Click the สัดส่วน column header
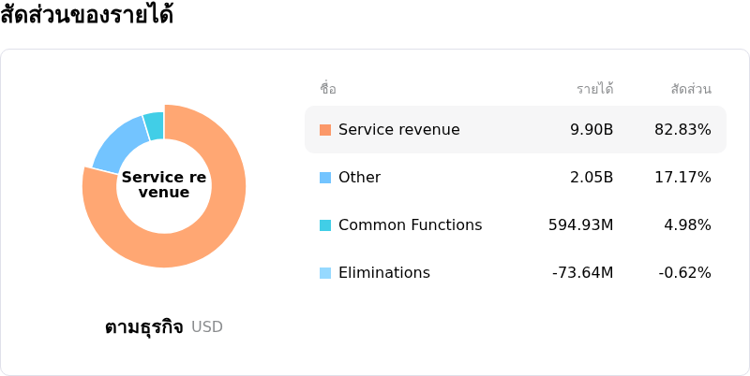Screen dimensions: 750x376 (691, 89)
